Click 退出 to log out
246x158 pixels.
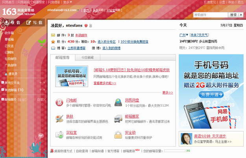coord(240,2)
